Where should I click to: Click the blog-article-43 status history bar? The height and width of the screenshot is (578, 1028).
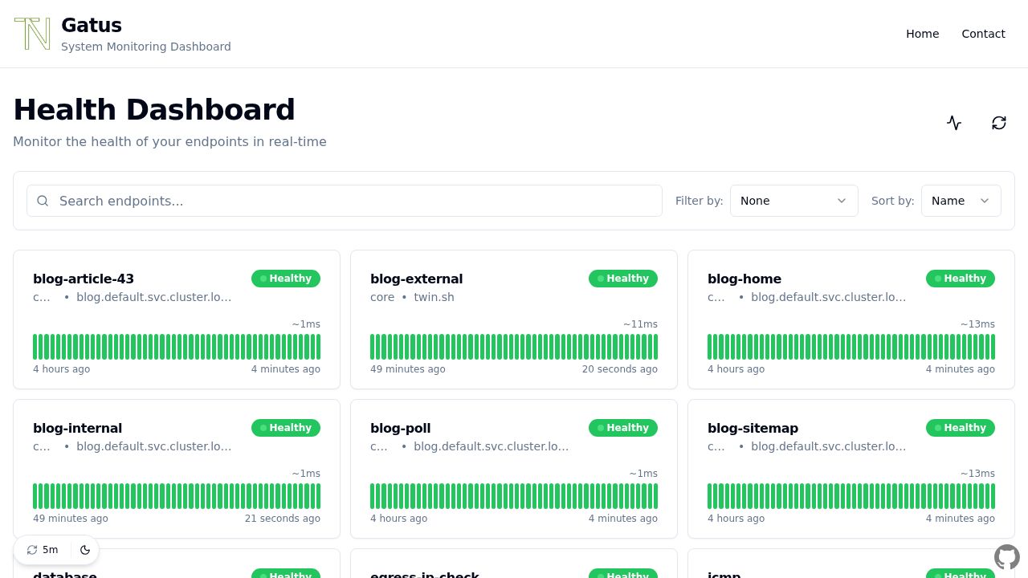click(177, 347)
